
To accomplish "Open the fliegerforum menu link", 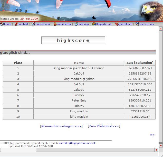I will point(104,24).
